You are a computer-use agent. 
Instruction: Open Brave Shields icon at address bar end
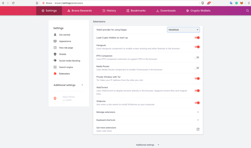[203, 3]
